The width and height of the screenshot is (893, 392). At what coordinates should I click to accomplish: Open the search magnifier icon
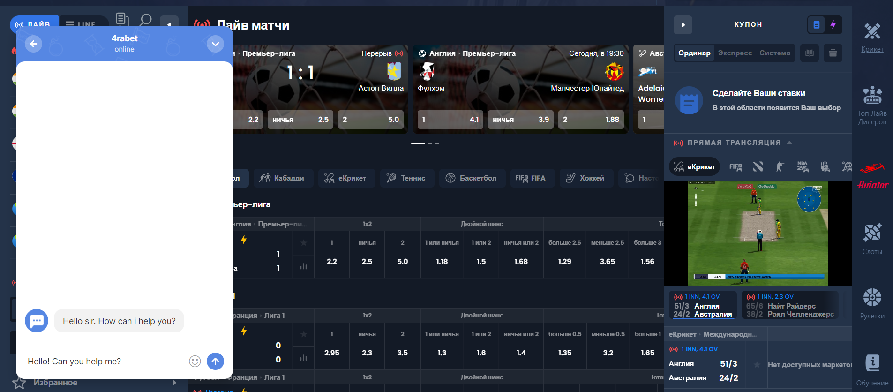point(146,20)
